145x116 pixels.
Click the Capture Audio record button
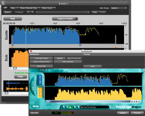point(65,19)
